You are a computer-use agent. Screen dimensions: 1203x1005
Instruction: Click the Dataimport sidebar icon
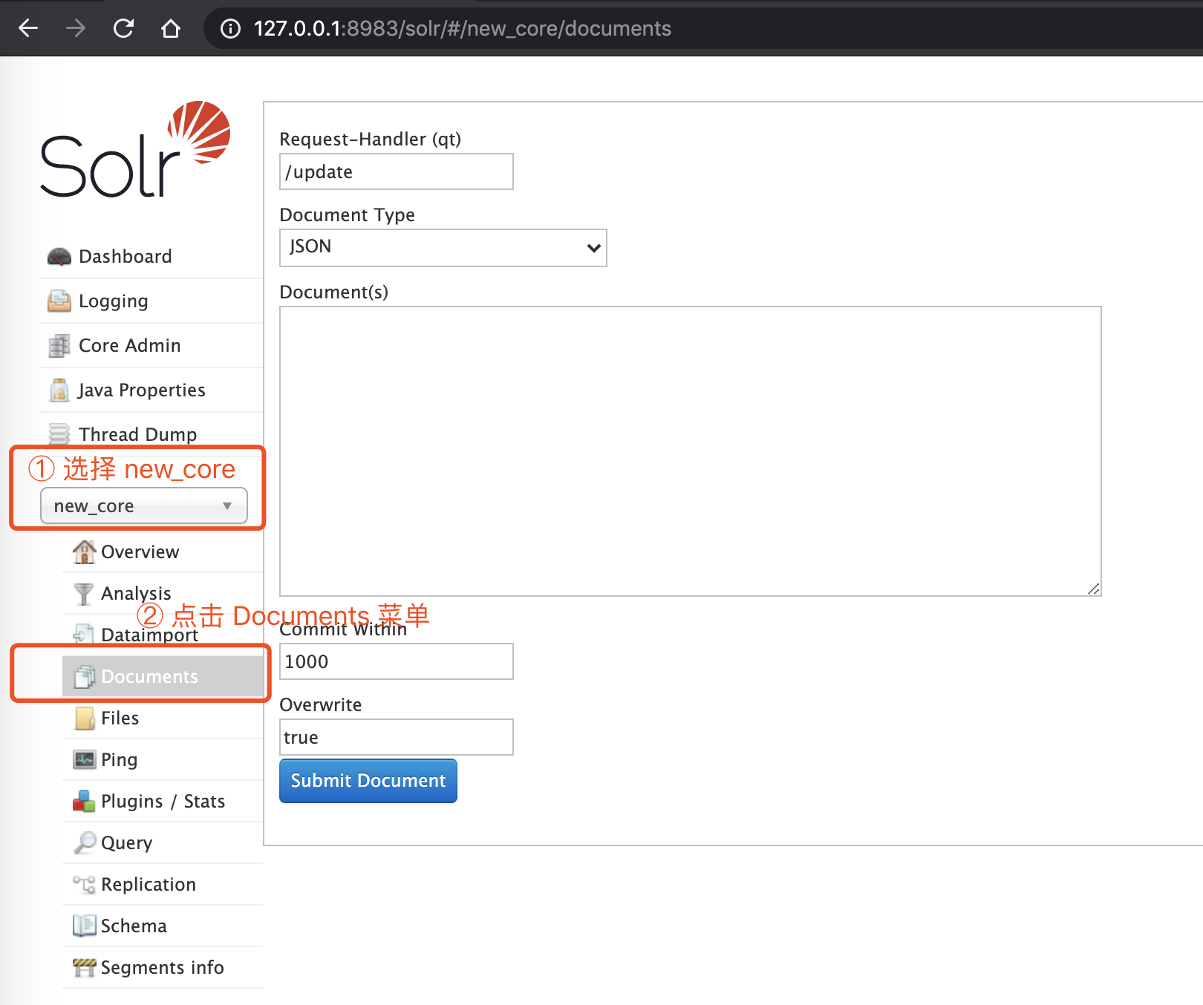click(83, 635)
